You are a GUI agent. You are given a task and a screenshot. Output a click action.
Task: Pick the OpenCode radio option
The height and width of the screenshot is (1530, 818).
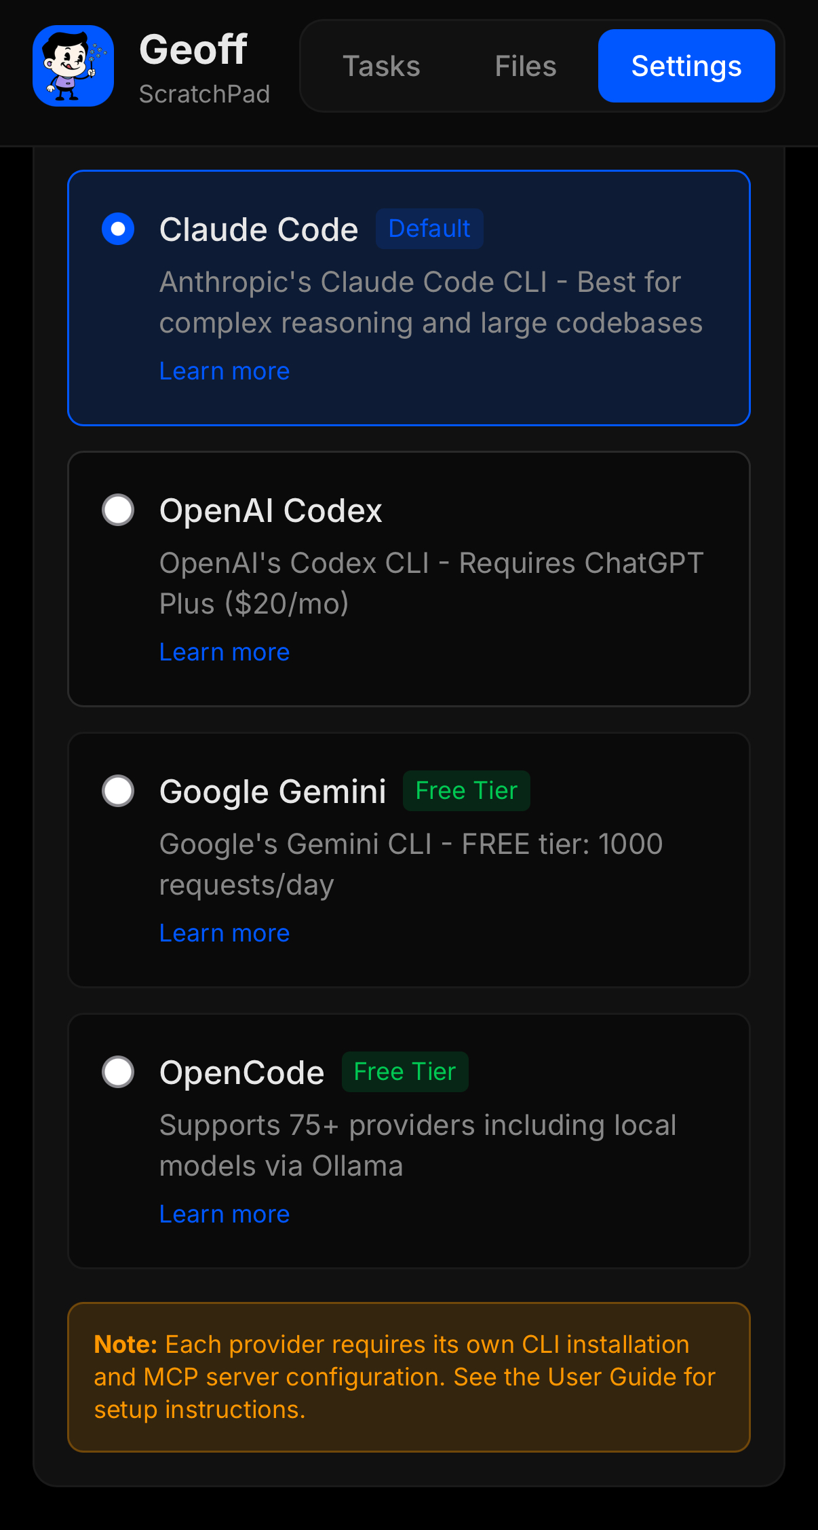pyautogui.click(x=118, y=1072)
